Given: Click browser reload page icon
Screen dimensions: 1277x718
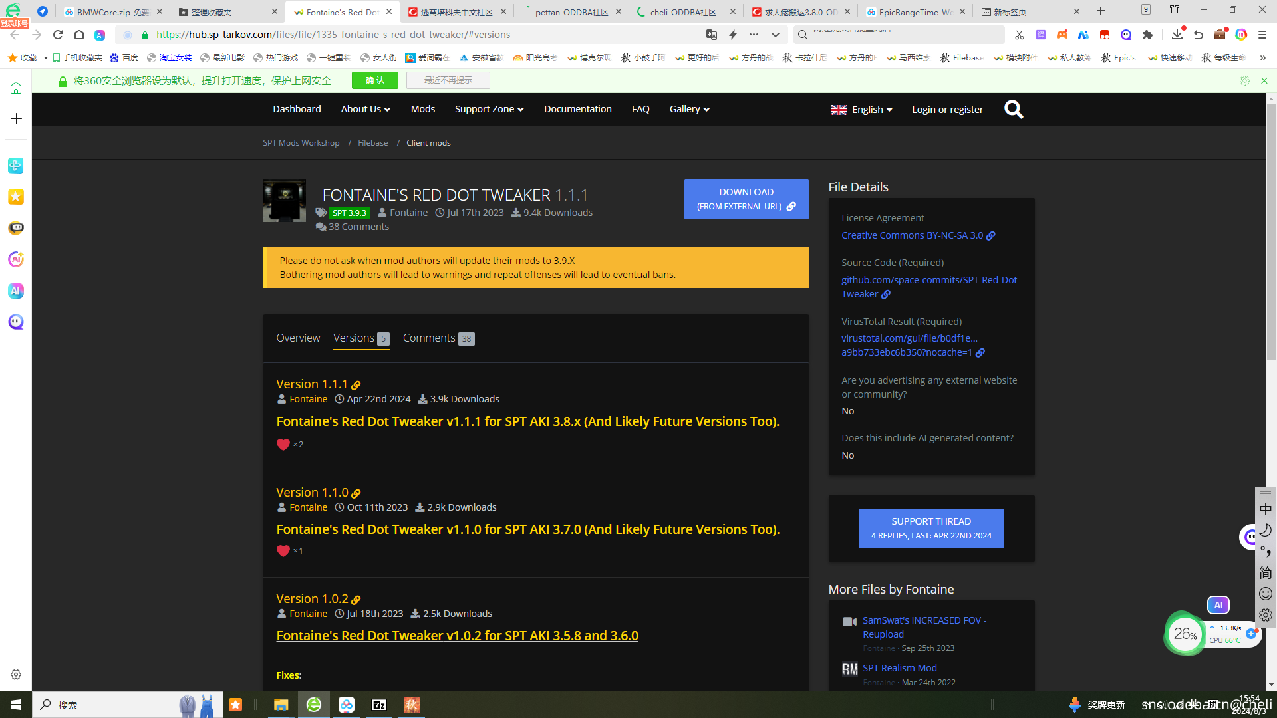Looking at the screenshot, I should point(58,35).
